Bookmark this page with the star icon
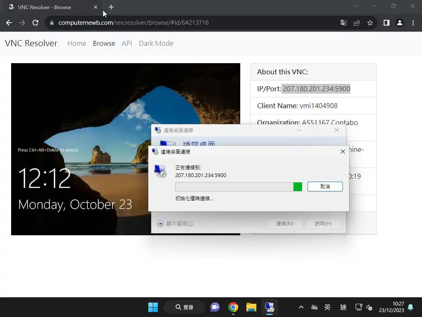The width and height of the screenshot is (422, 317). coord(370,23)
